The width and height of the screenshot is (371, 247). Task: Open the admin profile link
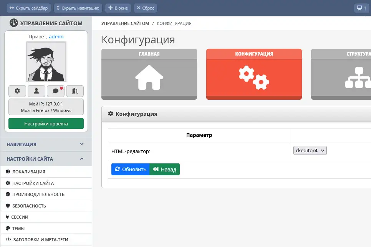(56, 36)
